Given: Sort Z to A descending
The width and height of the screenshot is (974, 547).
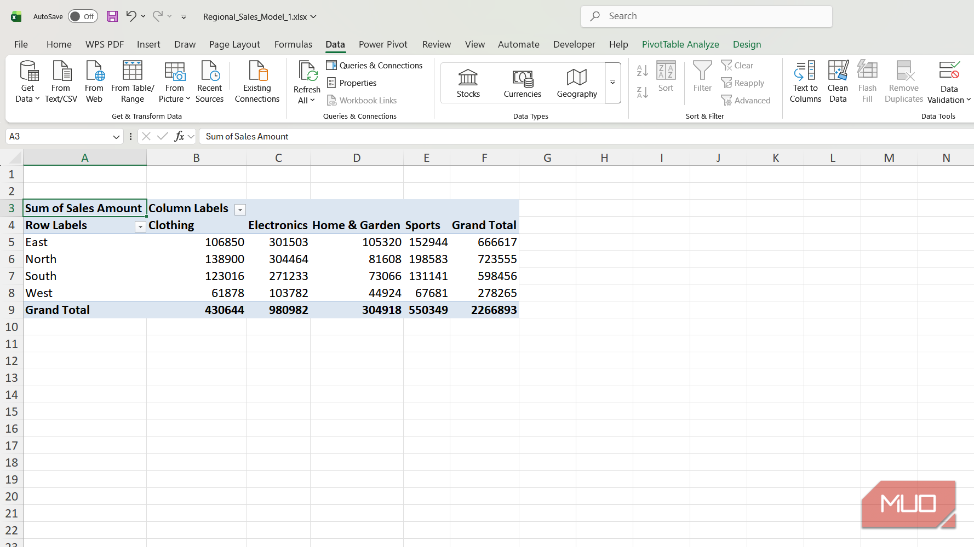Looking at the screenshot, I should point(643,92).
